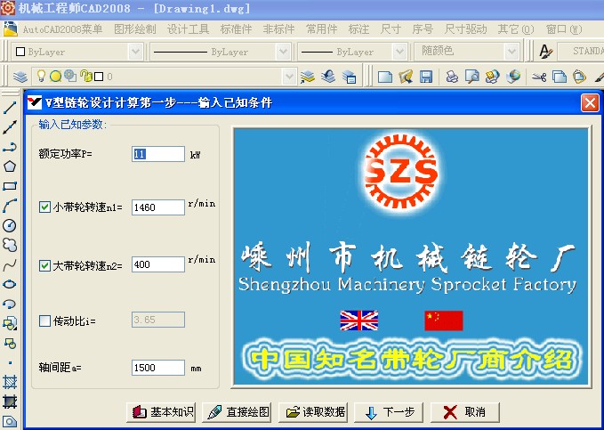The image size is (604, 430).
Task: Toggle layer lock padlock icon
Action: [86, 76]
